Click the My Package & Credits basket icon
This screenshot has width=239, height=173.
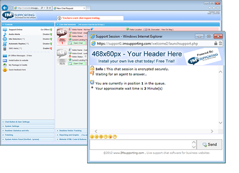click(x=5, y=65)
